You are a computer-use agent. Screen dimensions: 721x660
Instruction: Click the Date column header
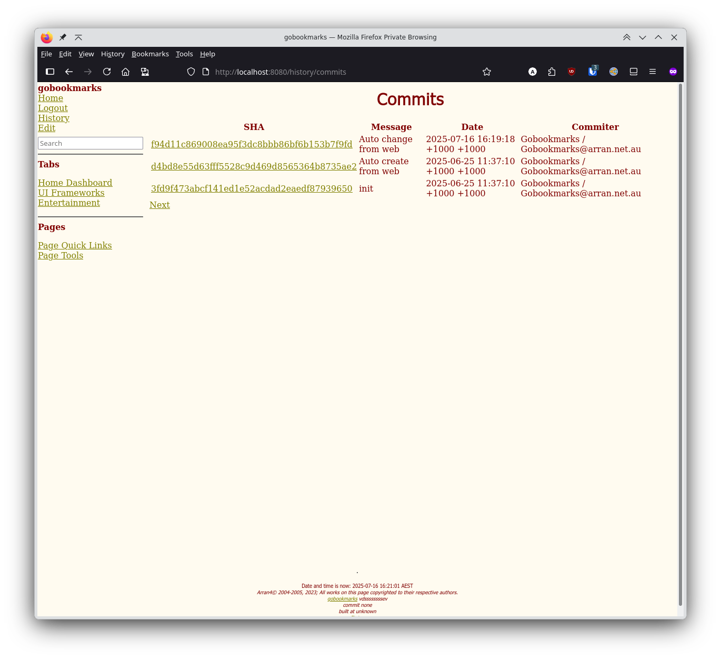[x=472, y=127]
